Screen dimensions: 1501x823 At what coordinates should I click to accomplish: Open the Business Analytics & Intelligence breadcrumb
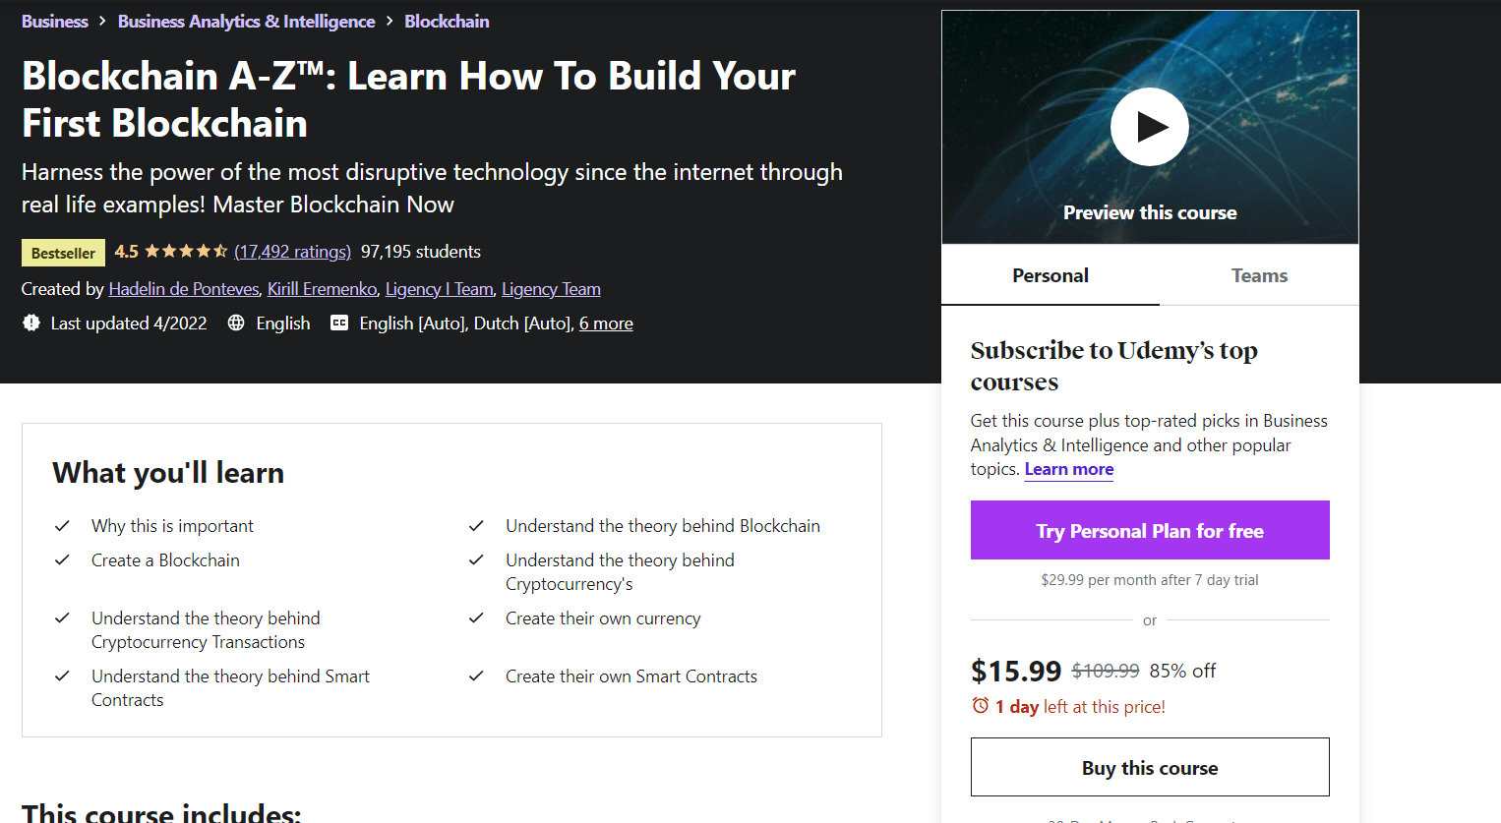click(246, 21)
